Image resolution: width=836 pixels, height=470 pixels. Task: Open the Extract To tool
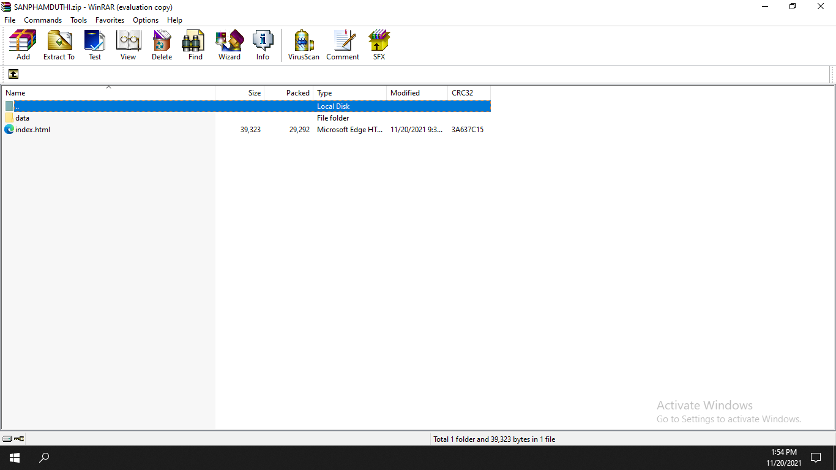[59, 45]
